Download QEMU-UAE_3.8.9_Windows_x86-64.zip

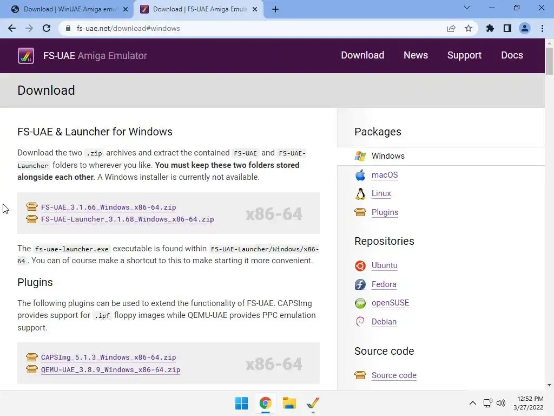tap(110, 369)
